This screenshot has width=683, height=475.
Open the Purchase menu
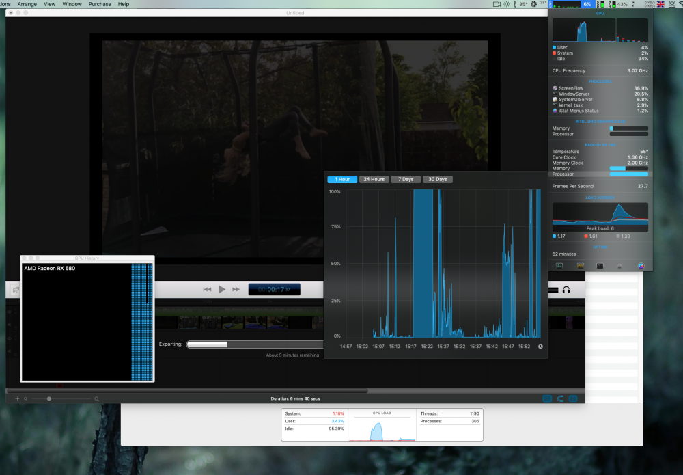(100, 4)
